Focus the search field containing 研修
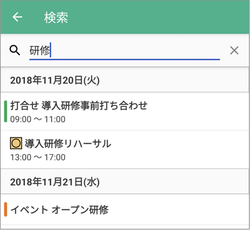The image size is (250, 230). [x=124, y=51]
